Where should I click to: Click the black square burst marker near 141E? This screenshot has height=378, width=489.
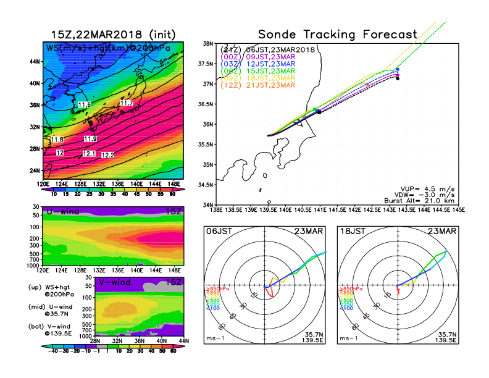click(x=319, y=112)
